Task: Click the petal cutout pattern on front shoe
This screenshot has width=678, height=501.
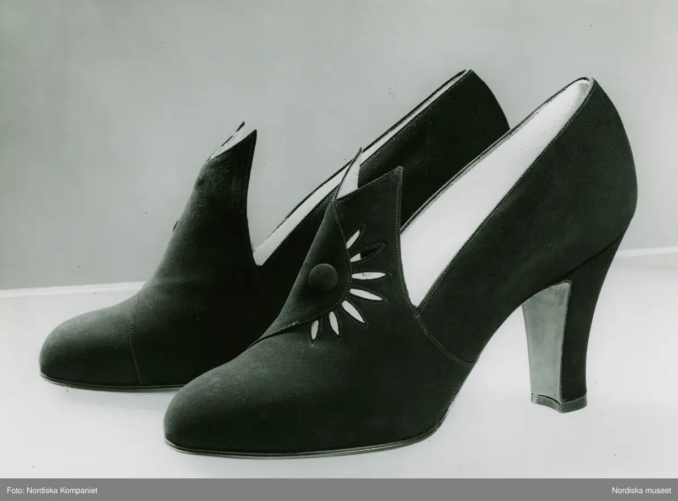Action: tap(362, 282)
